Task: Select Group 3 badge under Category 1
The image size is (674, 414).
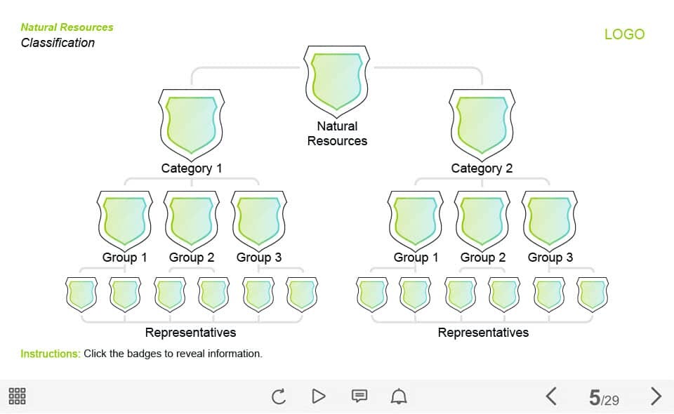Action: [259, 221]
